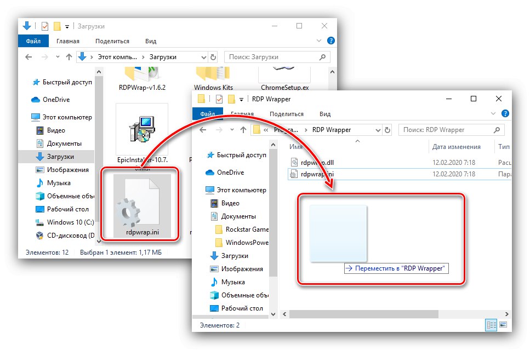The height and width of the screenshot is (350, 530).
Task: Open quick access toolbar dropdown in Загрузки title bar
Action: click(67, 26)
